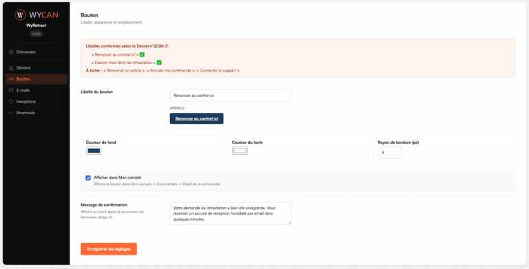Click the WyRetract plugin name
The image size is (529, 269).
point(36,25)
